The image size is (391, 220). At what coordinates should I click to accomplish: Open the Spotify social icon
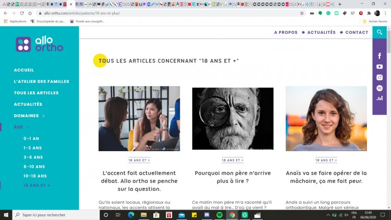(380, 88)
